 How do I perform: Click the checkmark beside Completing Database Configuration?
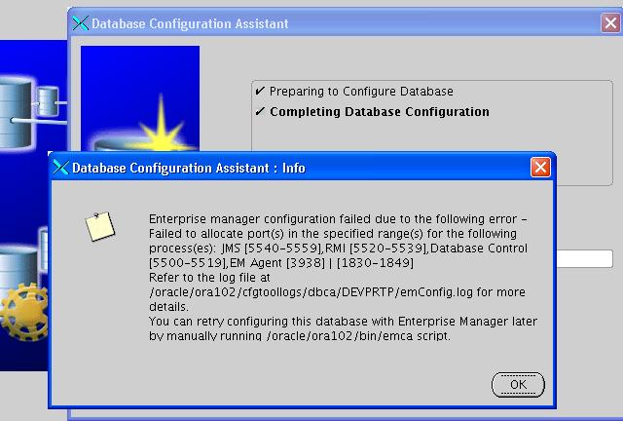coord(260,111)
